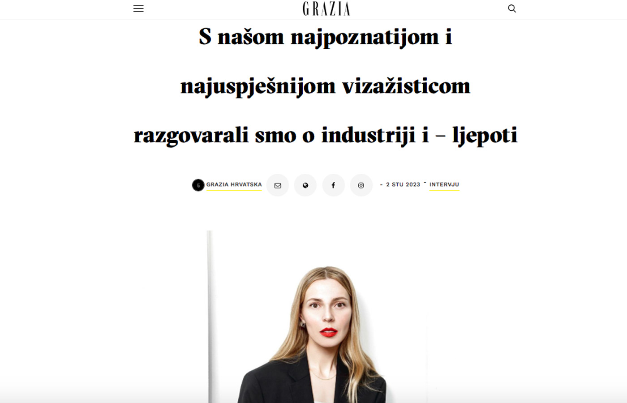627x403 pixels.
Task: Open the INTERVJU category link
Action: (x=444, y=184)
